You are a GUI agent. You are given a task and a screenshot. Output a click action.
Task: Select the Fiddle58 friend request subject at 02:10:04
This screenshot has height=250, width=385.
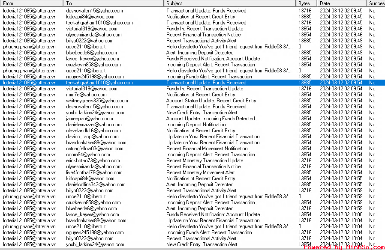click(229, 226)
